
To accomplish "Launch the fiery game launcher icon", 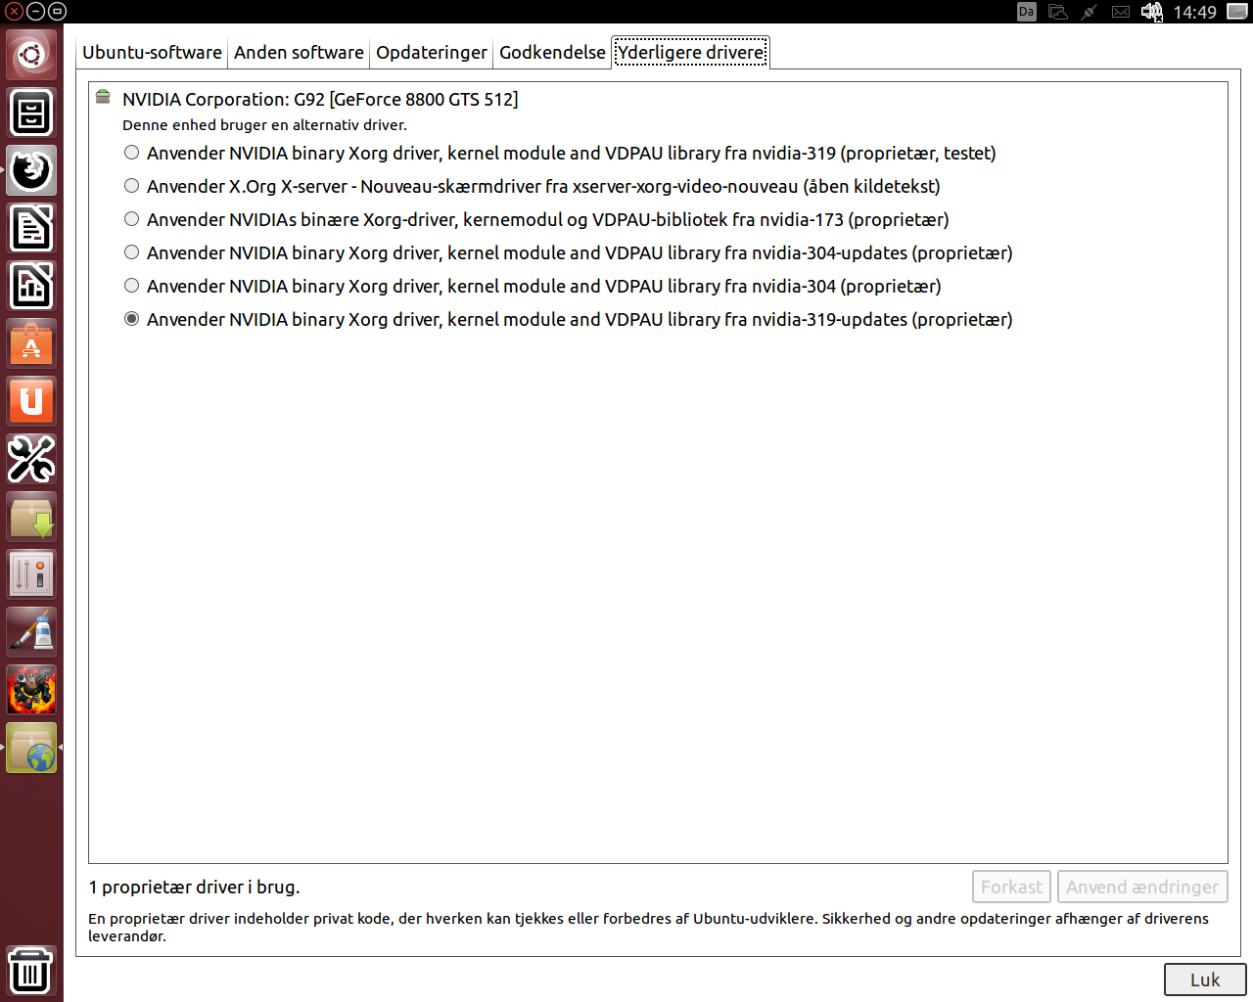I will (x=31, y=690).
